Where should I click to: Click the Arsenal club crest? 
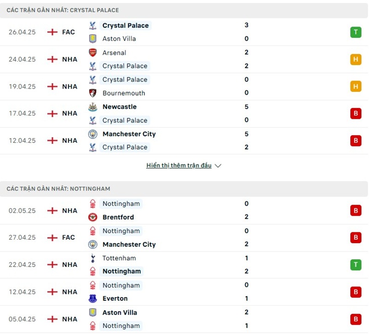click(93, 53)
